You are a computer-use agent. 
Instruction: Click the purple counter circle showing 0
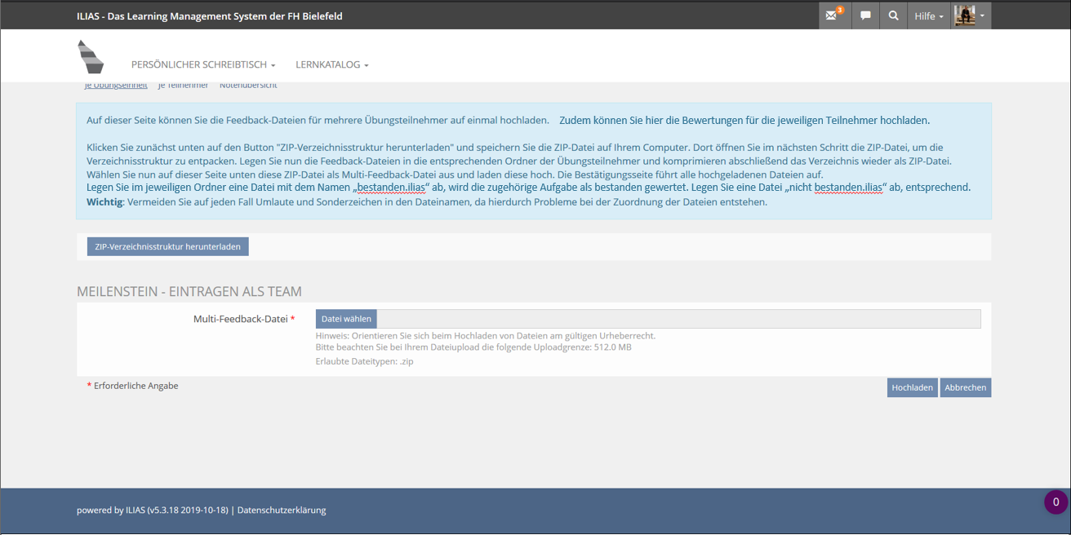pos(1055,502)
